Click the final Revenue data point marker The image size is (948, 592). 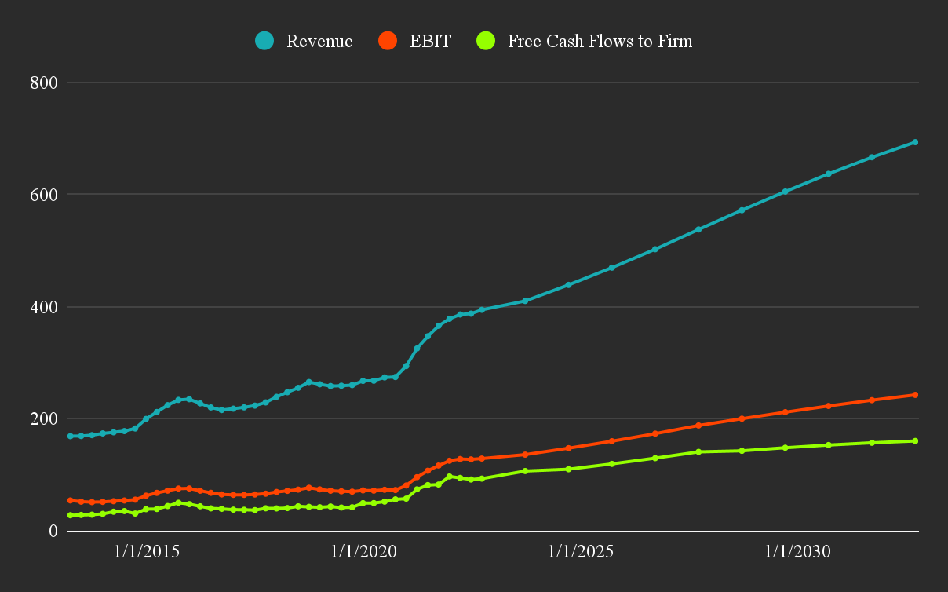[x=915, y=142]
